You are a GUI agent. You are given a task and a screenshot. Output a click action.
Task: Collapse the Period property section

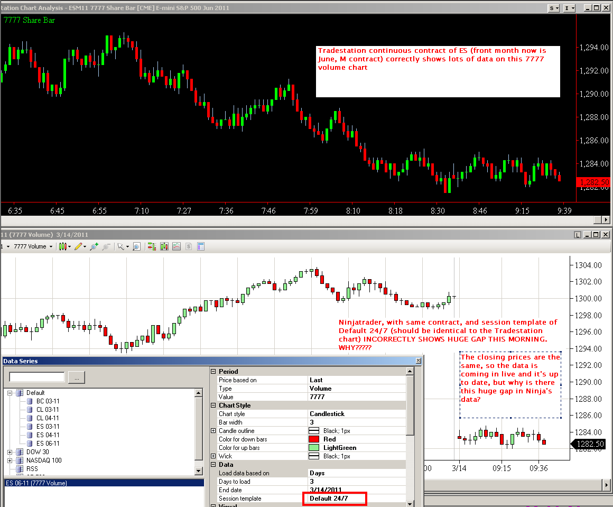click(213, 371)
